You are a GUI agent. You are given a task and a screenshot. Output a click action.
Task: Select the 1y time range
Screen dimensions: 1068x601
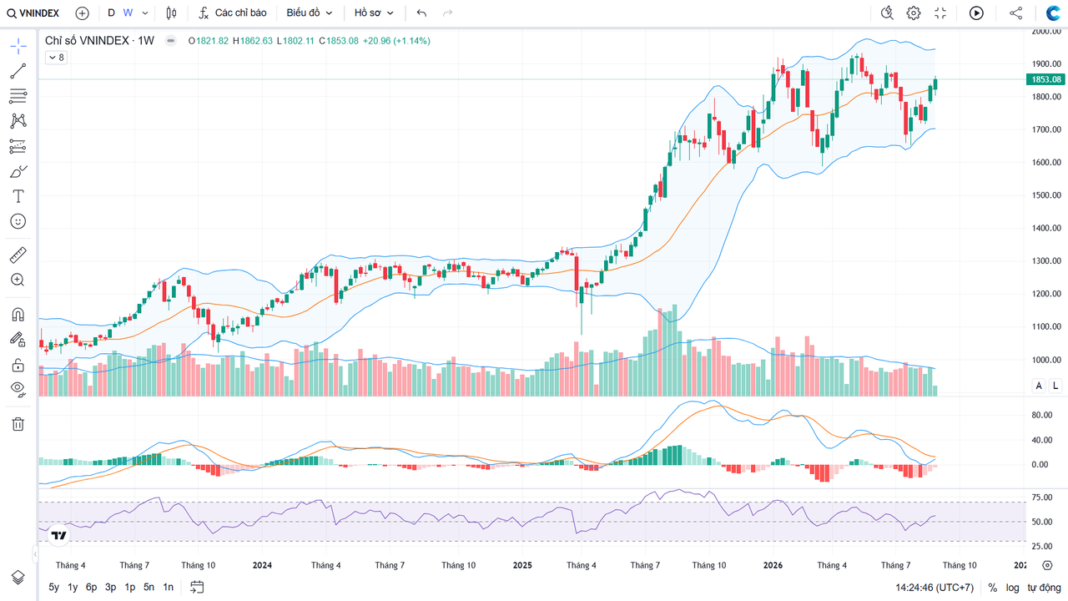click(x=73, y=588)
